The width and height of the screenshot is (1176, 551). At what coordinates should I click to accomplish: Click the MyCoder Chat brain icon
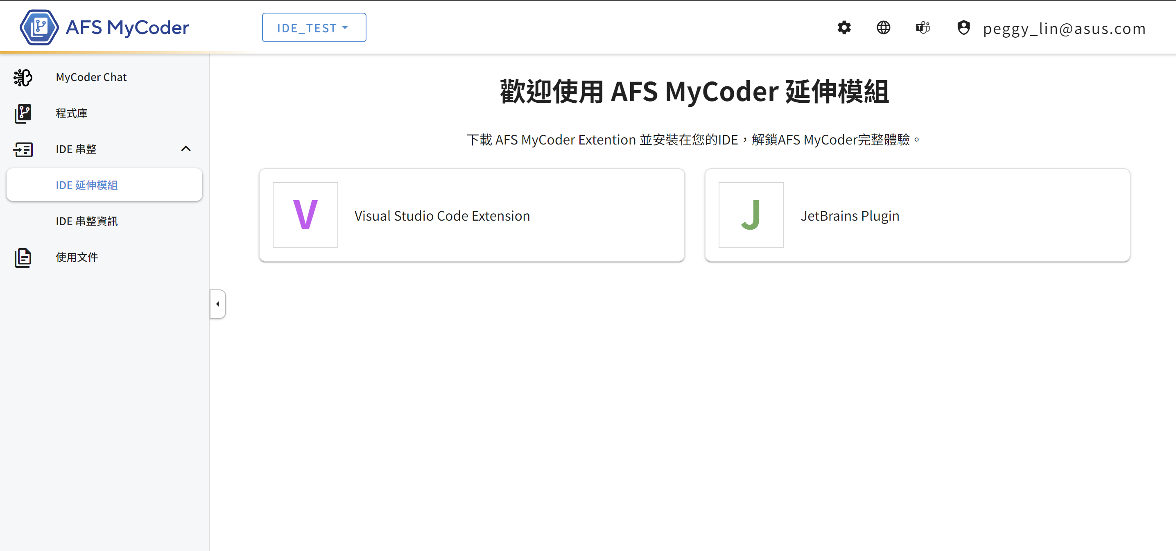click(23, 77)
